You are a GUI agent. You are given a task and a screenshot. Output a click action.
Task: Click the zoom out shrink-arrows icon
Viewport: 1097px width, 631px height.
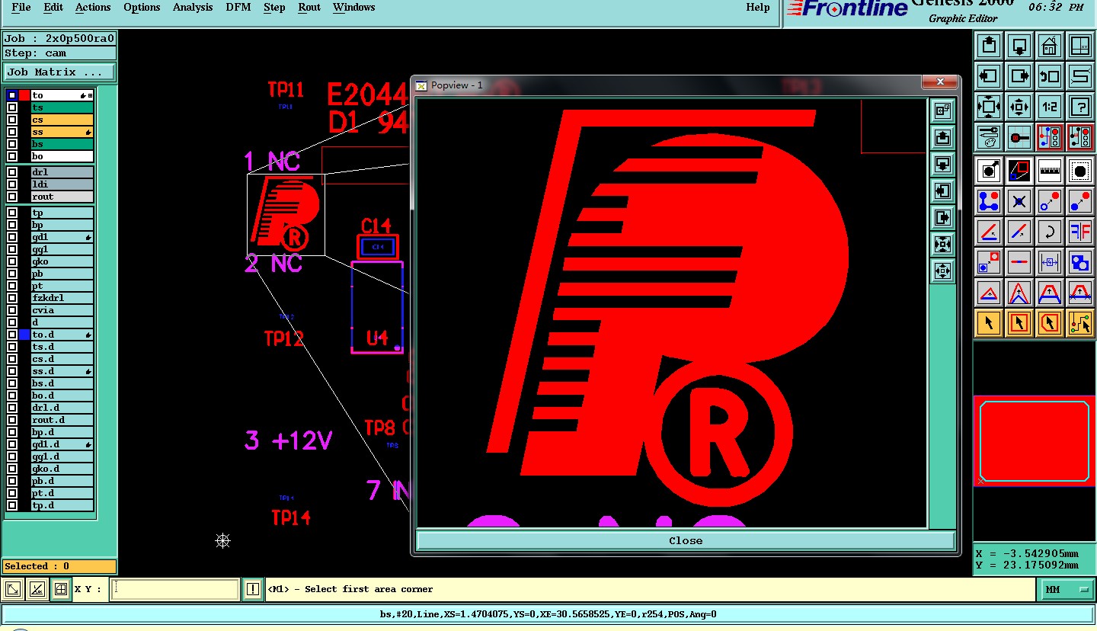(1019, 107)
